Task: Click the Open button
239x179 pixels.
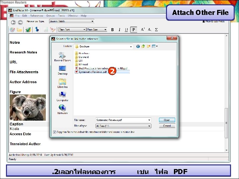Action: point(167,120)
